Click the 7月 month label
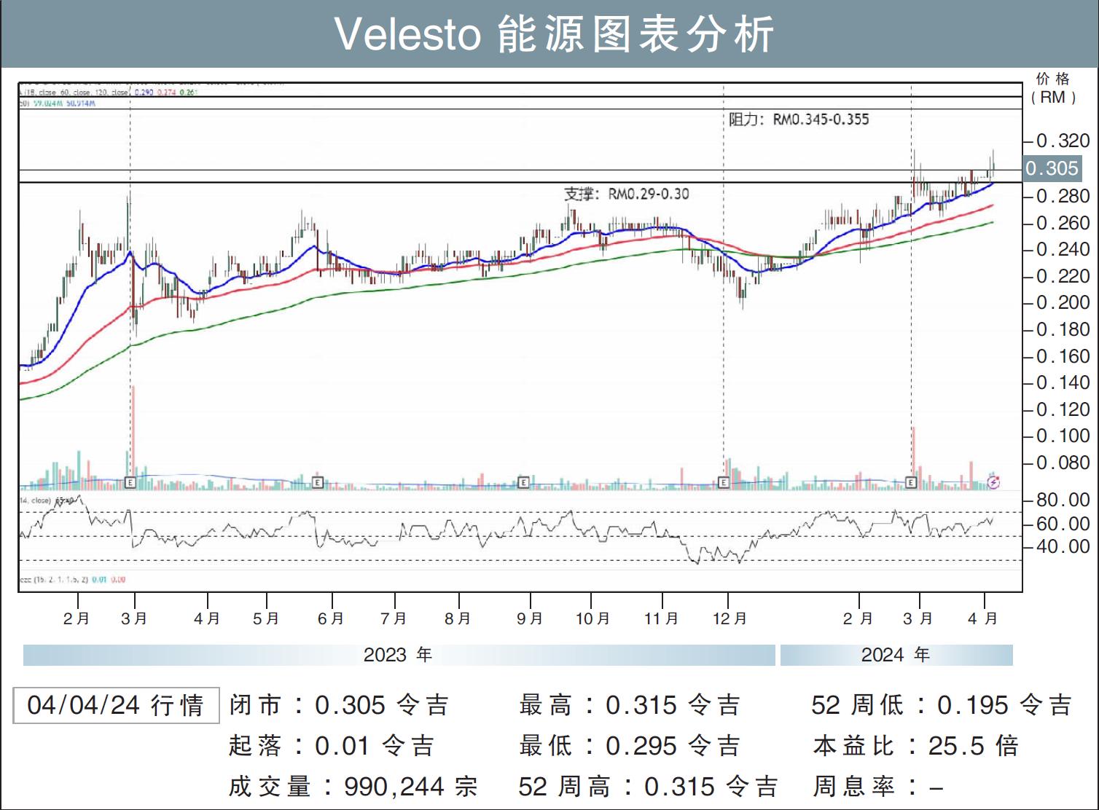Screen dimensions: 1099x810 pyautogui.click(x=394, y=618)
